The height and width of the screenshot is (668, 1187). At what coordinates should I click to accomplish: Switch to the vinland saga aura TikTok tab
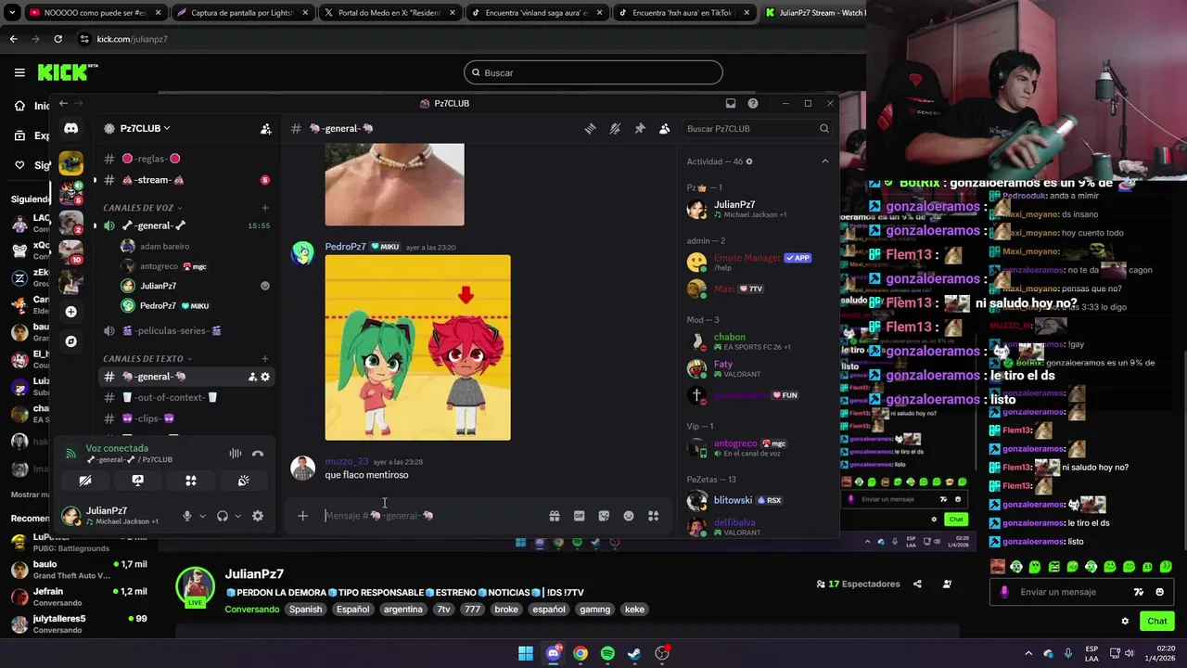[x=536, y=13]
